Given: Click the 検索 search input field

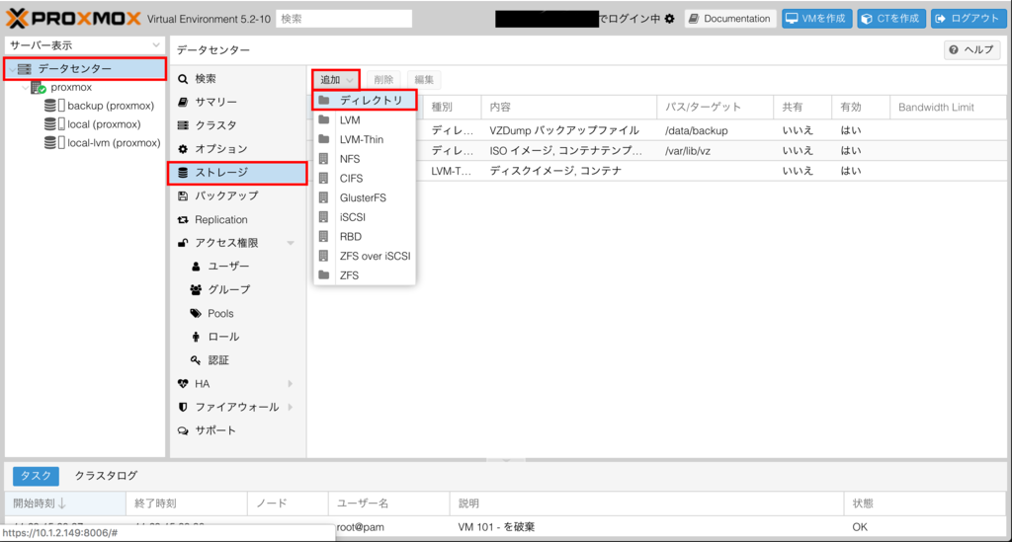Looking at the screenshot, I should tap(344, 19).
